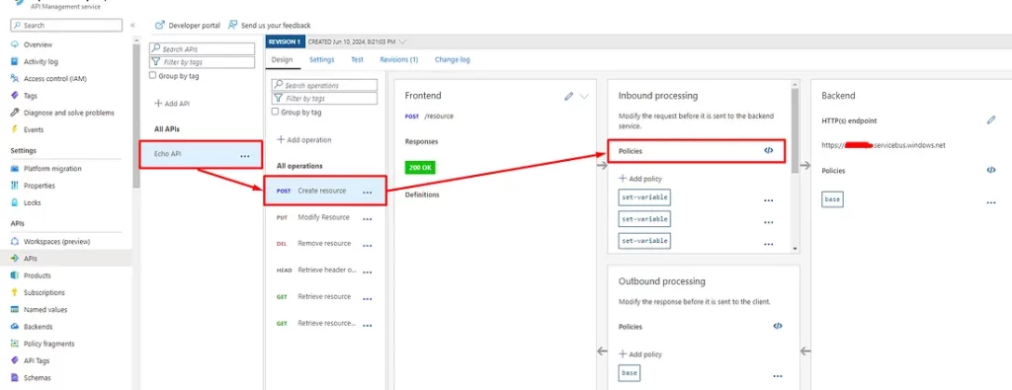Add policy in Inbound processing
The height and width of the screenshot is (390, 1012).
640,179
